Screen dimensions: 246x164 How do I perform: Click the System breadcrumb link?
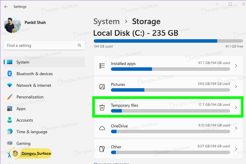pyautogui.click(x=106, y=22)
